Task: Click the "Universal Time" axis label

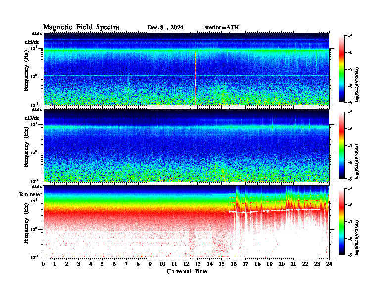Action: tap(187, 271)
